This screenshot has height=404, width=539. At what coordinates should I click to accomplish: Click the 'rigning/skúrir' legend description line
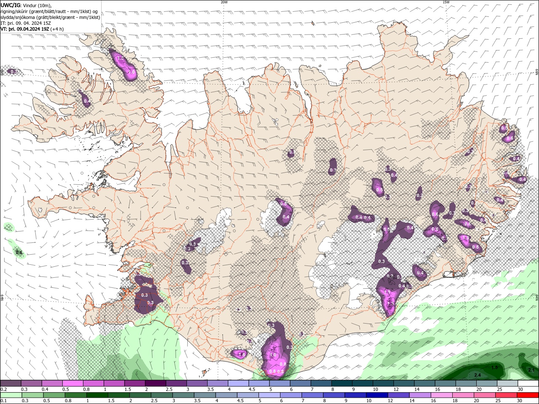(x=49, y=11)
